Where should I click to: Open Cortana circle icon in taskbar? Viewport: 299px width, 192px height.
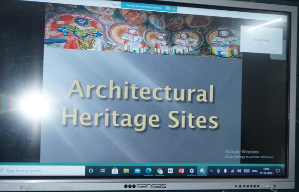tap(91, 171)
